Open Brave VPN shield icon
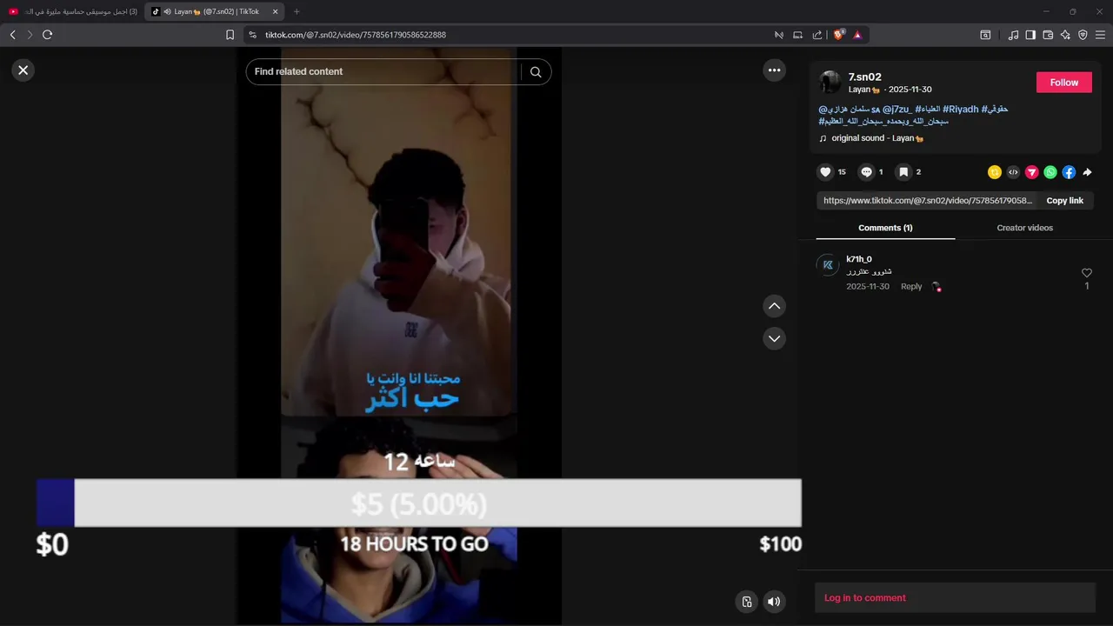 tap(1083, 35)
